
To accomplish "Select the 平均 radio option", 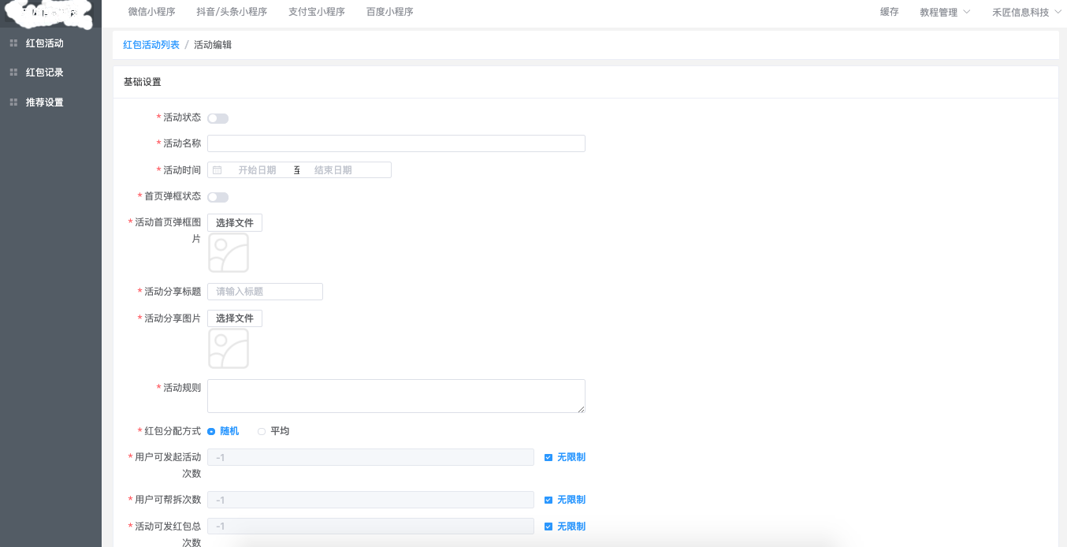I will pos(273,431).
